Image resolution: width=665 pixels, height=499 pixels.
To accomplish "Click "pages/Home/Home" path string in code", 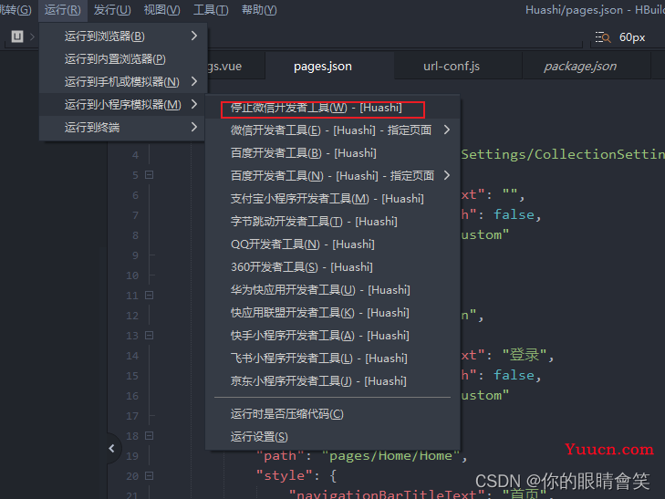I will click(x=391, y=456).
